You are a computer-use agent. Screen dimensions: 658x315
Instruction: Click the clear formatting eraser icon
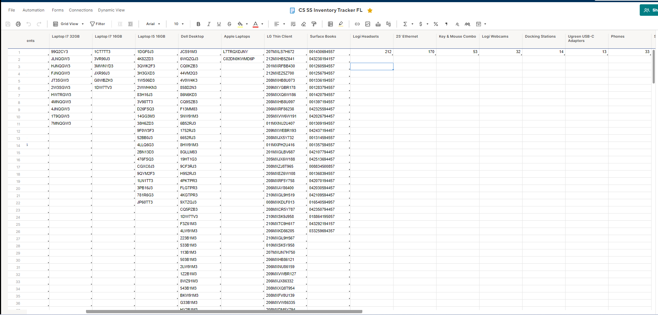[304, 24]
